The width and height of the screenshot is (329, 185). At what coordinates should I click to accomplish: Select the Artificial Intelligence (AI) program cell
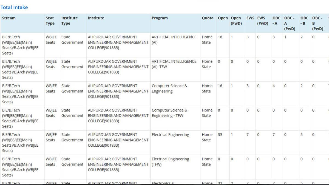pos(174,40)
